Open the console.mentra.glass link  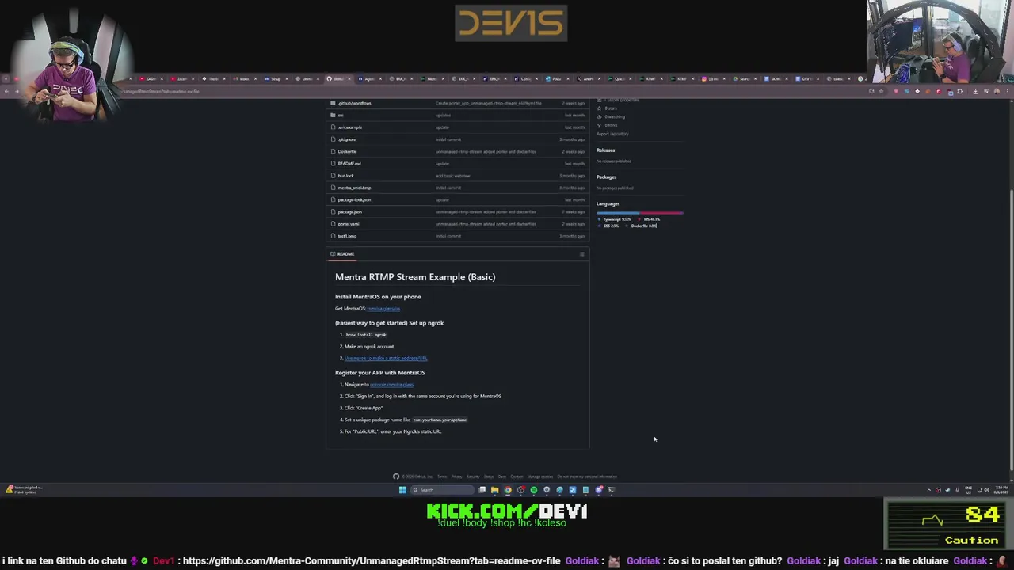pos(391,385)
